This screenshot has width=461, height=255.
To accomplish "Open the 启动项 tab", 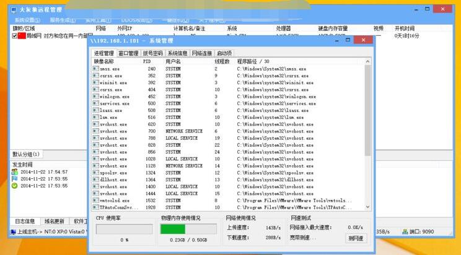I will tap(224, 54).
